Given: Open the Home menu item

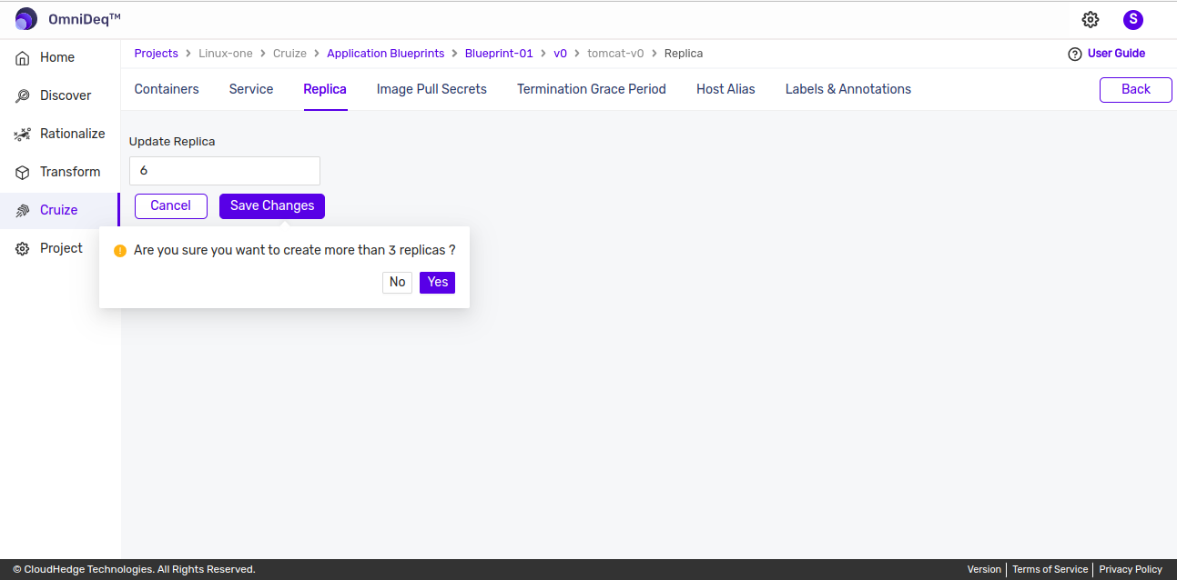Looking at the screenshot, I should click(59, 57).
